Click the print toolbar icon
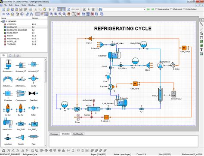 coord(30,9)
